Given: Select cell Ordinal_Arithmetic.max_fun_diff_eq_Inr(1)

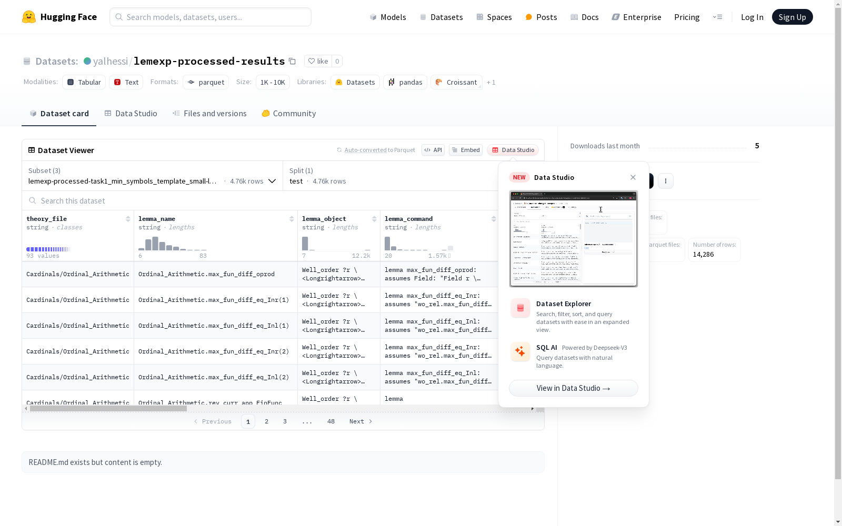Looking at the screenshot, I should pos(216,300).
